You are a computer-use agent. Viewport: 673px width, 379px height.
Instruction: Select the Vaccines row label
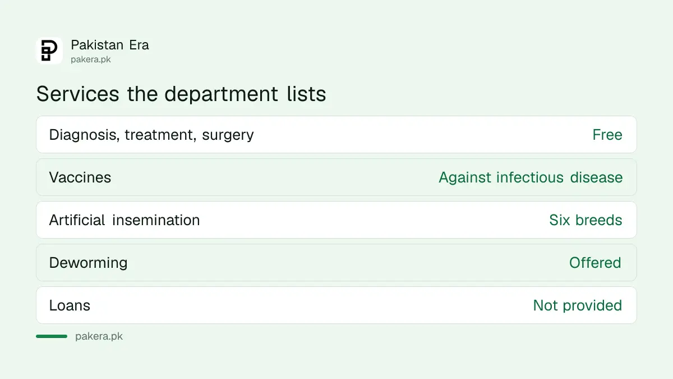click(80, 177)
